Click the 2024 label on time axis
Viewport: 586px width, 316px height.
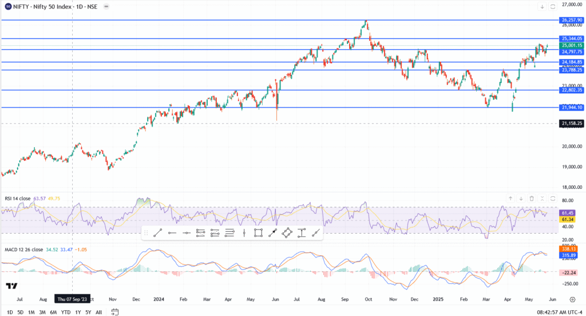pyautogui.click(x=159, y=299)
